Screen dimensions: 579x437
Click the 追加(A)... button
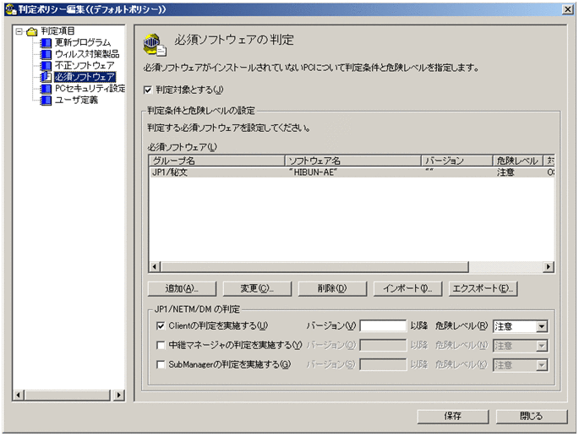[x=182, y=288]
